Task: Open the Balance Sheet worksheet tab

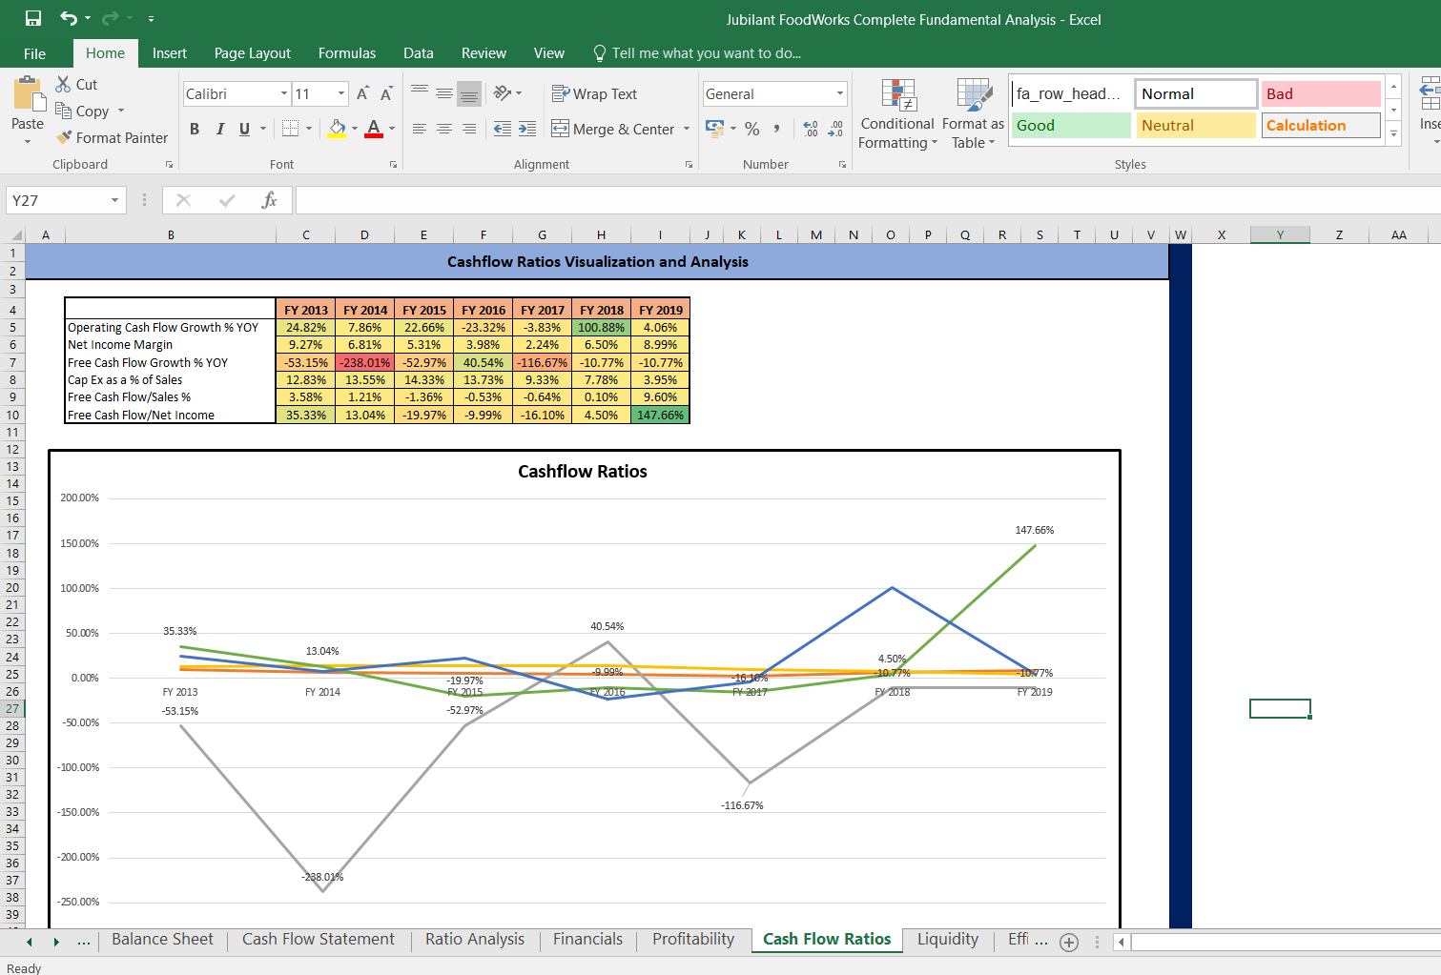Action: tap(162, 940)
